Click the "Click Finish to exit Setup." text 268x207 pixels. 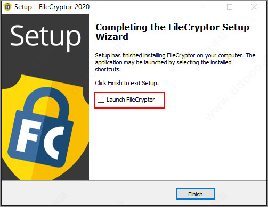[x=127, y=83]
